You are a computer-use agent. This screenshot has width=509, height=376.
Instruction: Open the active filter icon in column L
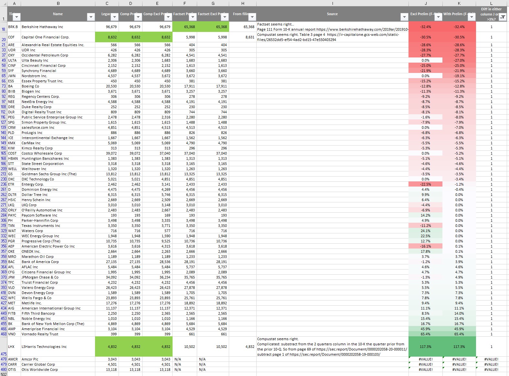(503, 17)
